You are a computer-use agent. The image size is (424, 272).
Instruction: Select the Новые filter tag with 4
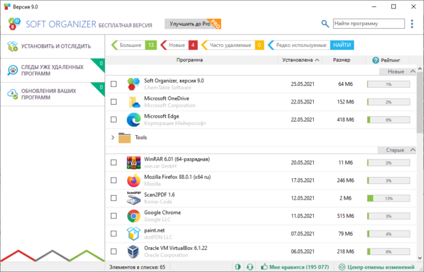179,45
